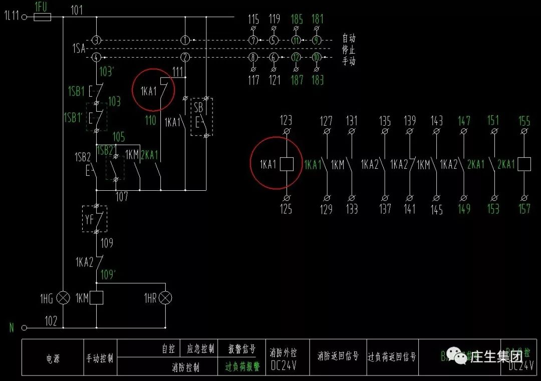Screen dimensions: 541x381
Task: Click wire number 111
Action: click(x=177, y=72)
